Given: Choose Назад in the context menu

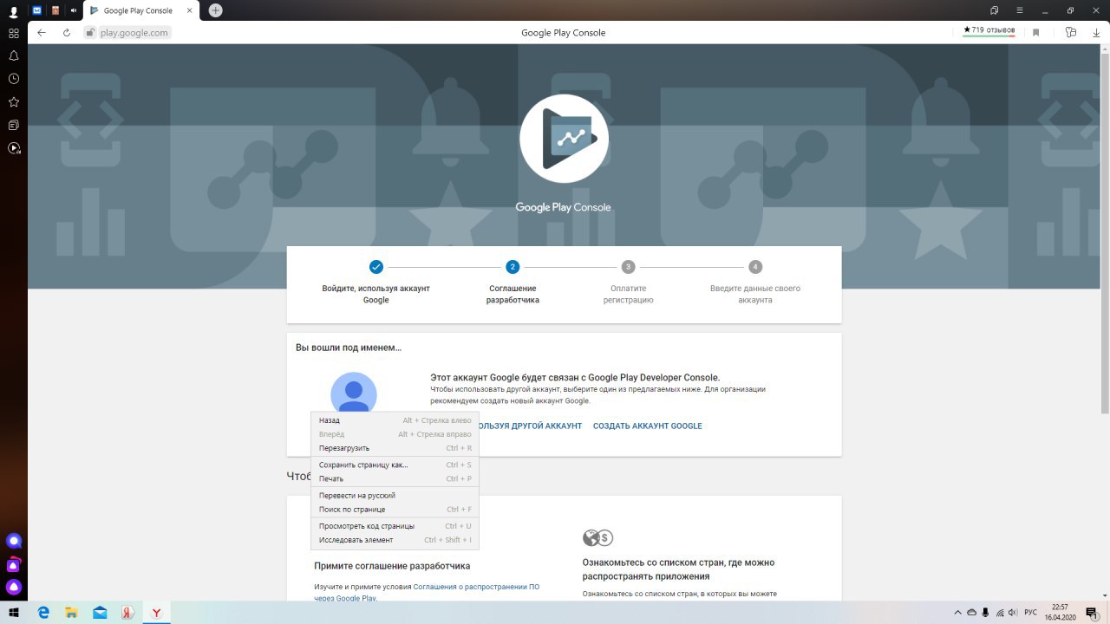Looking at the screenshot, I should 395,420.
